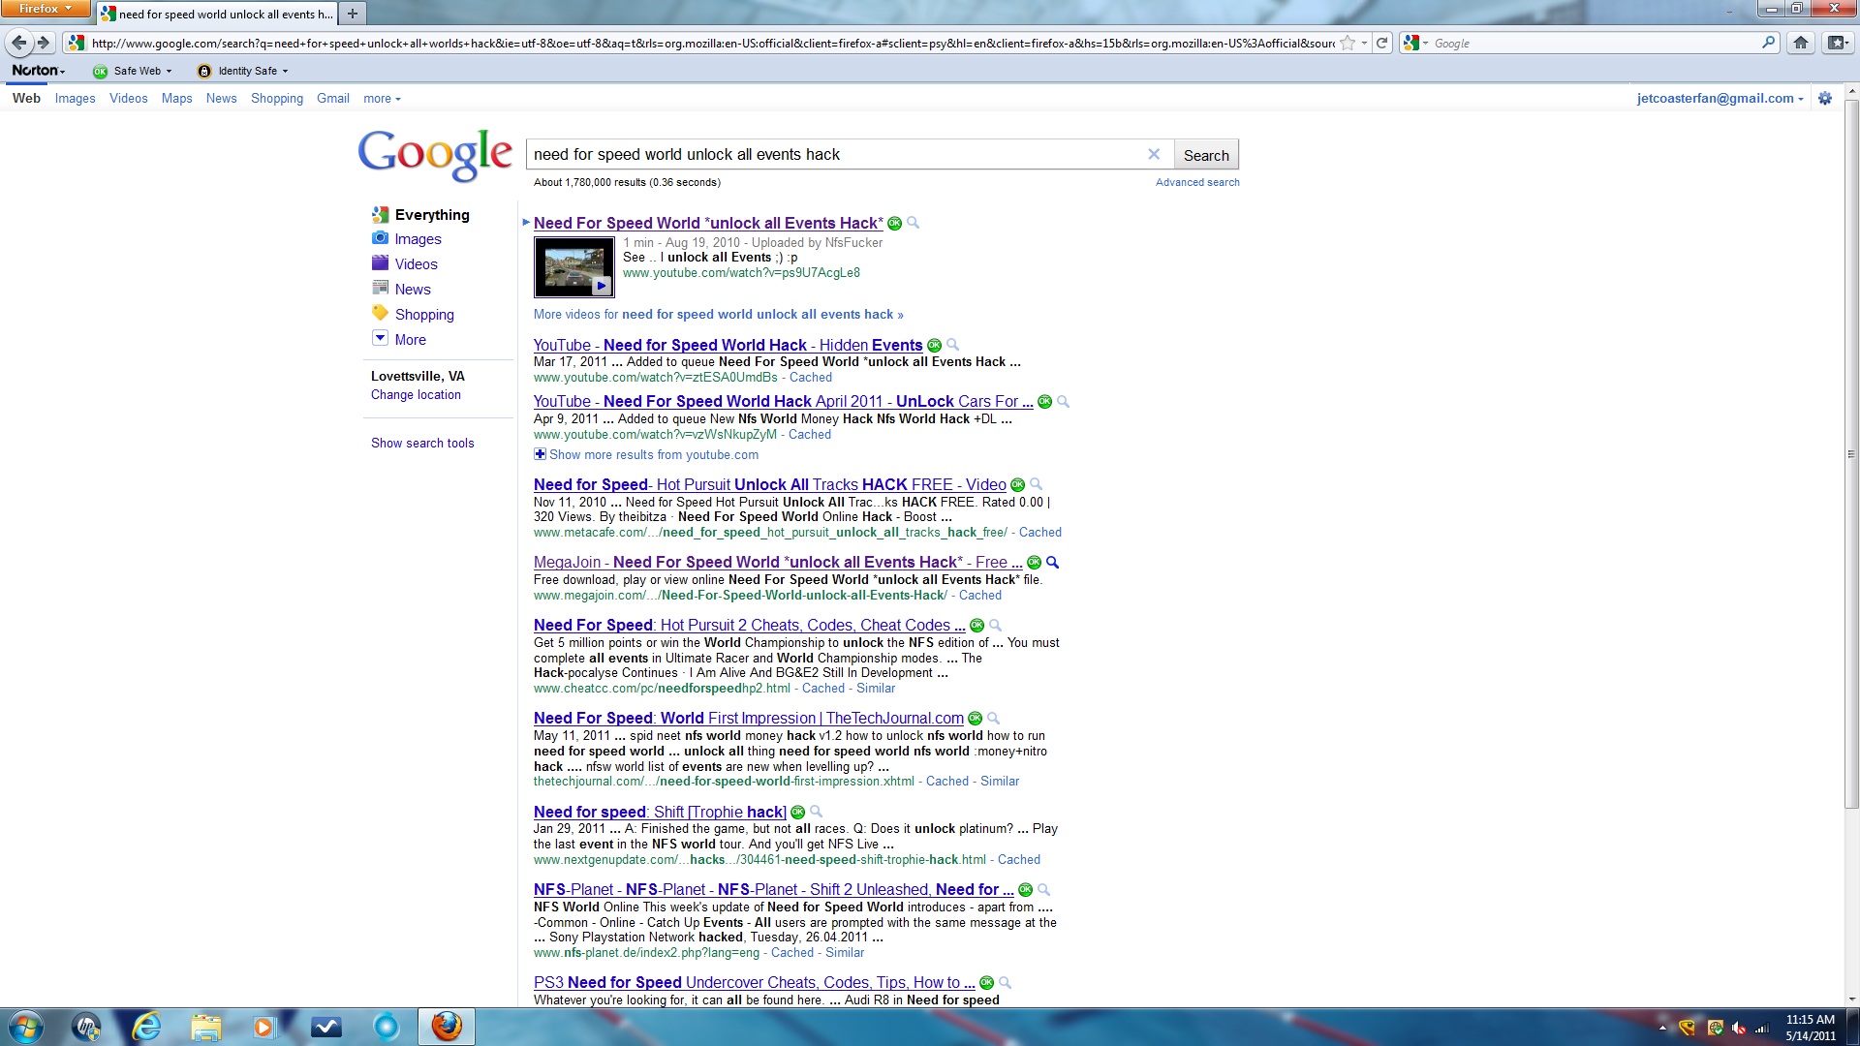Click the Firefox taskbar icon
Image resolution: width=1860 pixels, height=1046 pixels.
(447, 1027)
